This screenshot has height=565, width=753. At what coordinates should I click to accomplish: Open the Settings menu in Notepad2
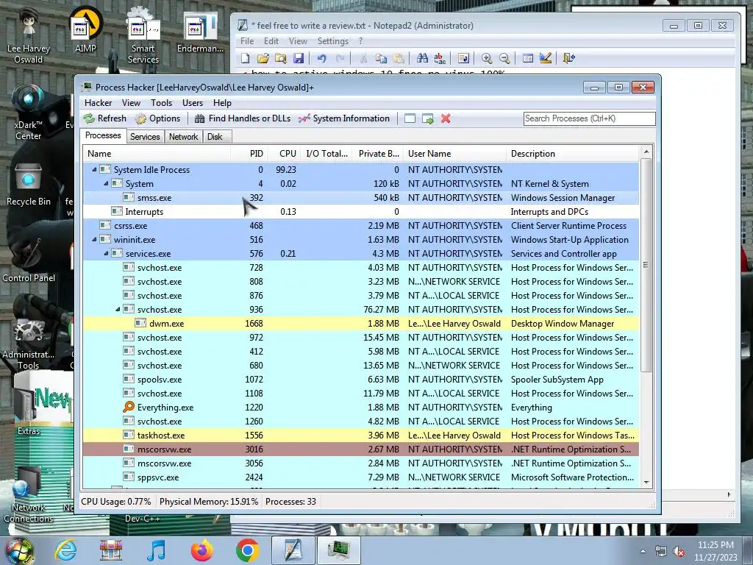(x=333, y=41)
